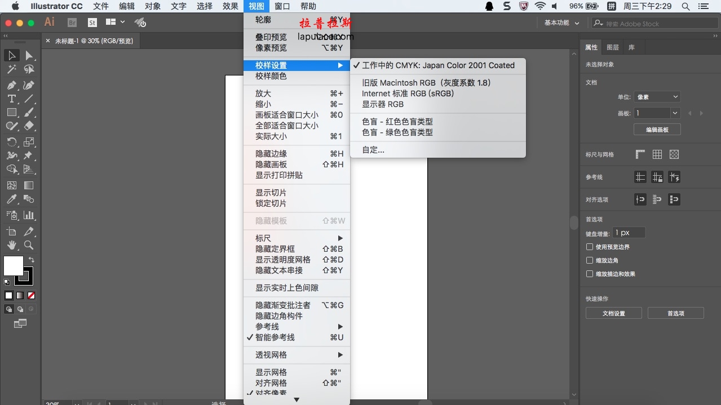Choose the Magic Wand tool

pos(11,69)
